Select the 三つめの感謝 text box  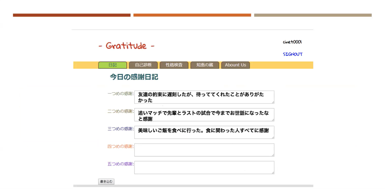click(204, 132)
